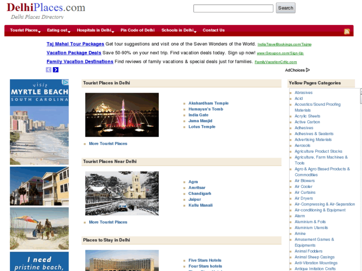The image size is (362, 271).
Task: Open Akshardham Temple link
Action: click(x=209, y=103)
